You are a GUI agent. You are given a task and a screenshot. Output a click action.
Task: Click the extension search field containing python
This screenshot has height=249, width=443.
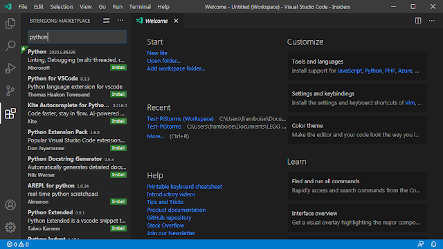point(77,37)
